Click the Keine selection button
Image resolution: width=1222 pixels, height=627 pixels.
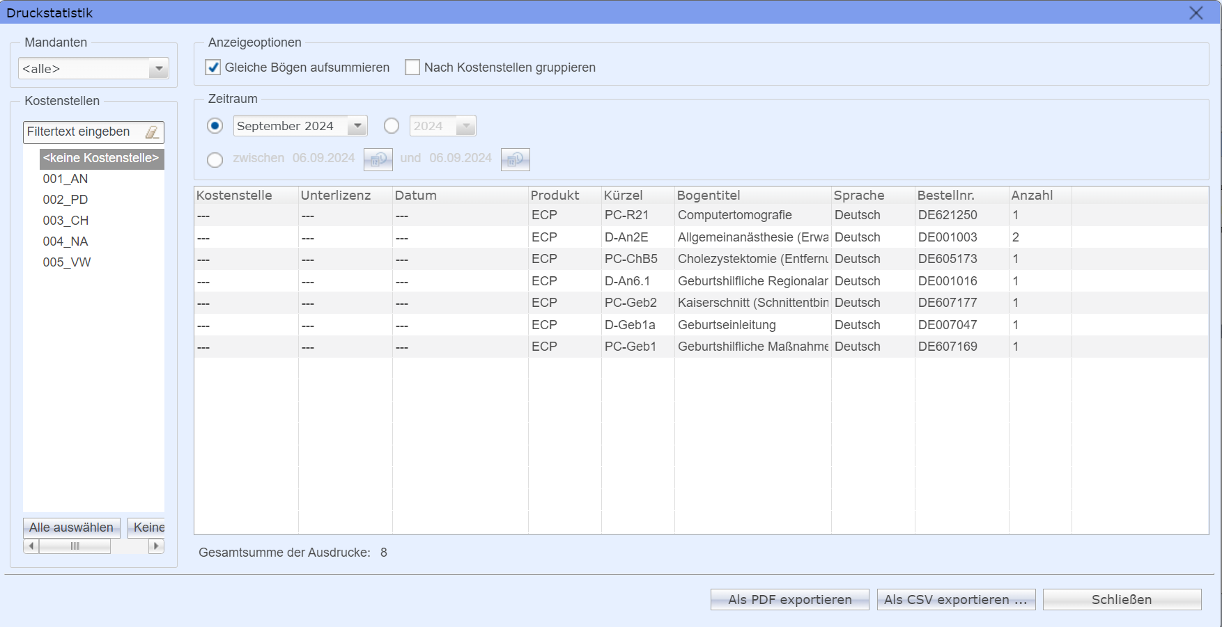148,527
